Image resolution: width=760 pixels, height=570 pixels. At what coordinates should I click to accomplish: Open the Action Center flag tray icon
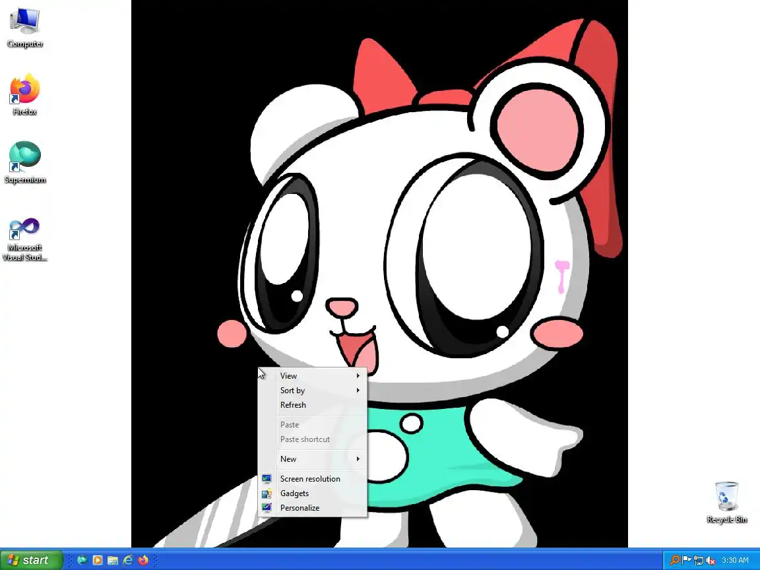pos(686,560)
